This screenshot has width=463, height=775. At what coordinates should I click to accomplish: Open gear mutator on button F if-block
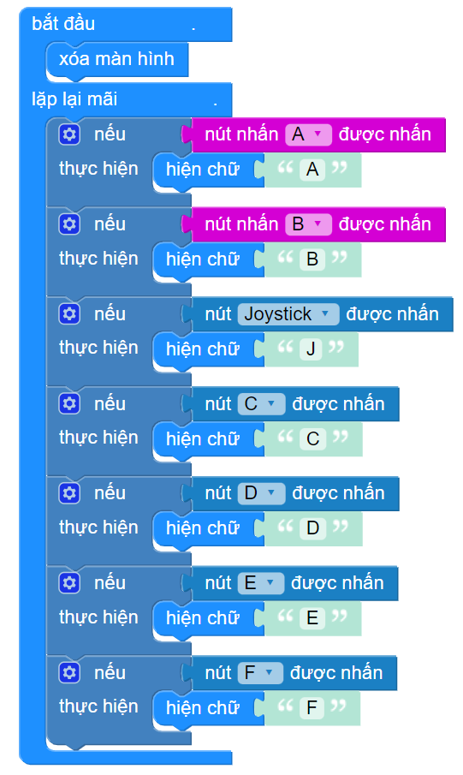click(69, 673)
